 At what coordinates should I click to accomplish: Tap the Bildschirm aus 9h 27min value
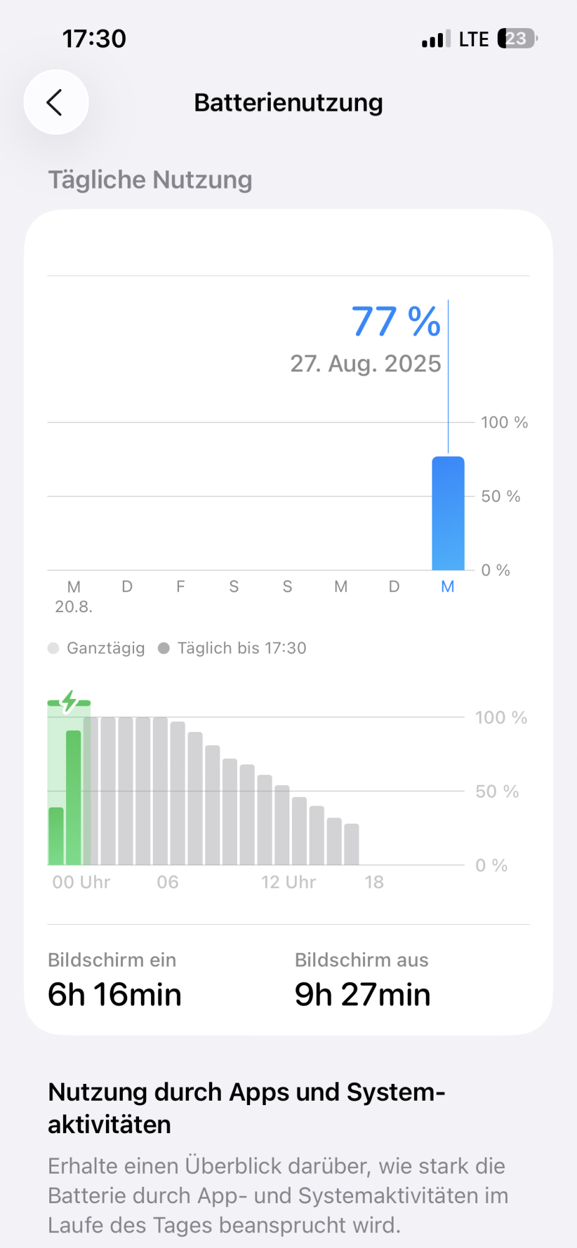(362, 994)
